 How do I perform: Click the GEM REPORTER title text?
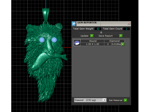[87, 23]
